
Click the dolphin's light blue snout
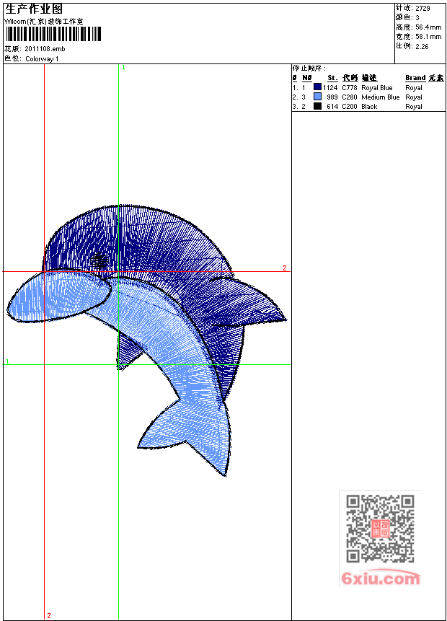pyautogui.click(x=58, y=296)
